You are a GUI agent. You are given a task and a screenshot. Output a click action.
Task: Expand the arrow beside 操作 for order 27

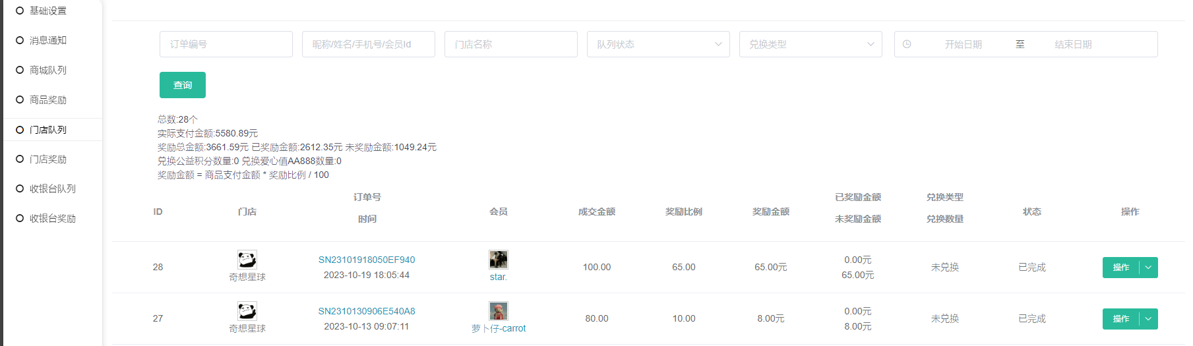coord(1149,319)
